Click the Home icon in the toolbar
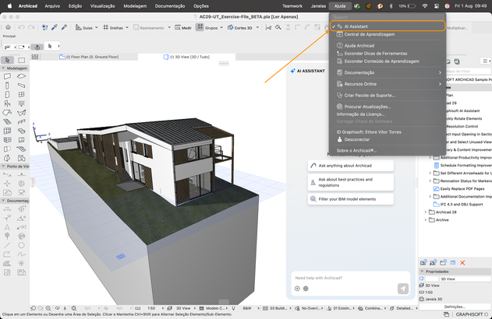Screen dimensions: 492x319 coord(7,29)
